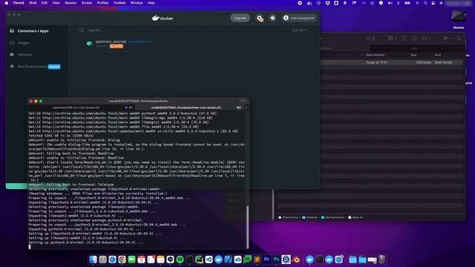Open the Edit menu
This screenshot has height=267, width=475.
(45, 3)
